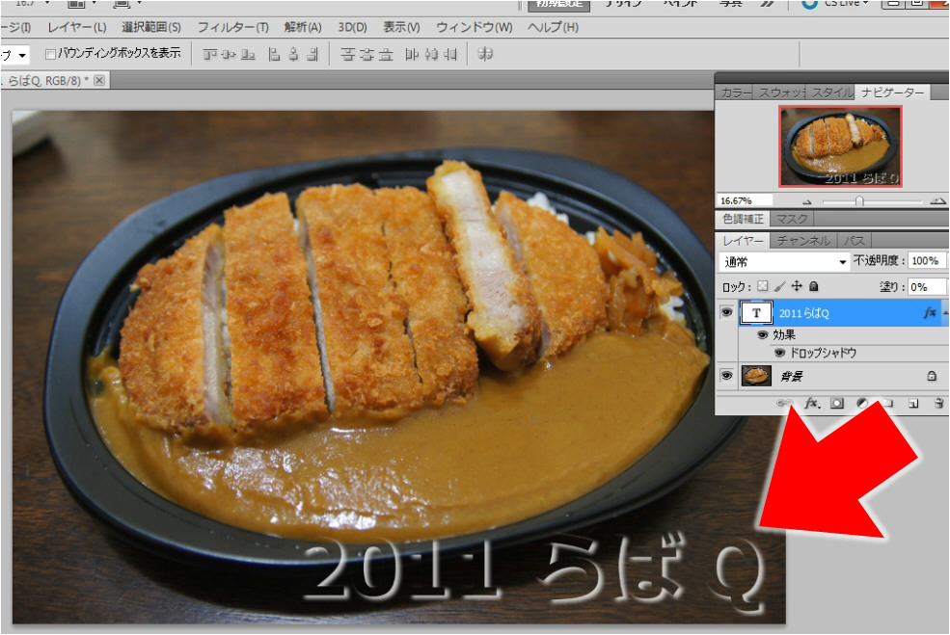Open the 選択範囲(S) menu

[150, 27]
